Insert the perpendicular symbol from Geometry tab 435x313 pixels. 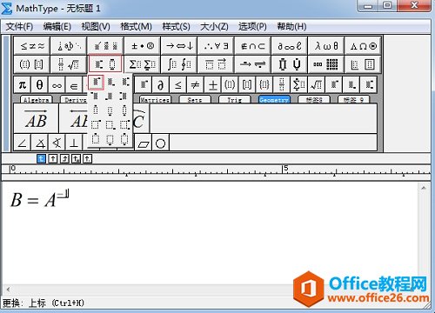click(x=74, y=143)
